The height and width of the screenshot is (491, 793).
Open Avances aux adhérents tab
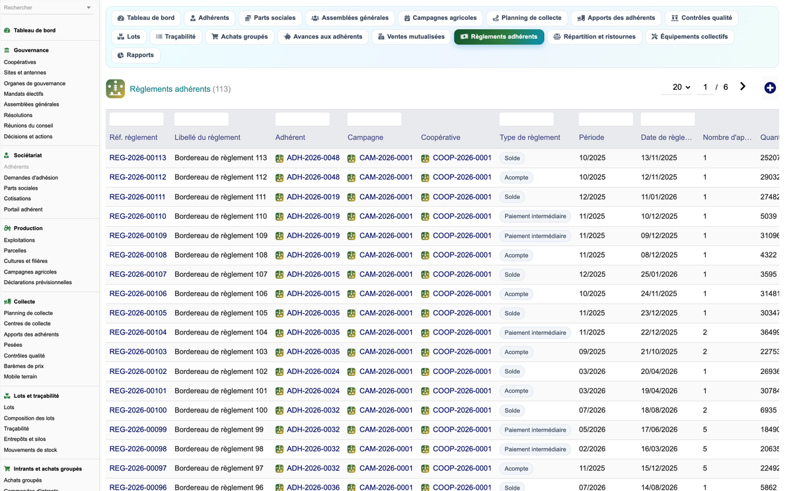click(x=323, y=36)
